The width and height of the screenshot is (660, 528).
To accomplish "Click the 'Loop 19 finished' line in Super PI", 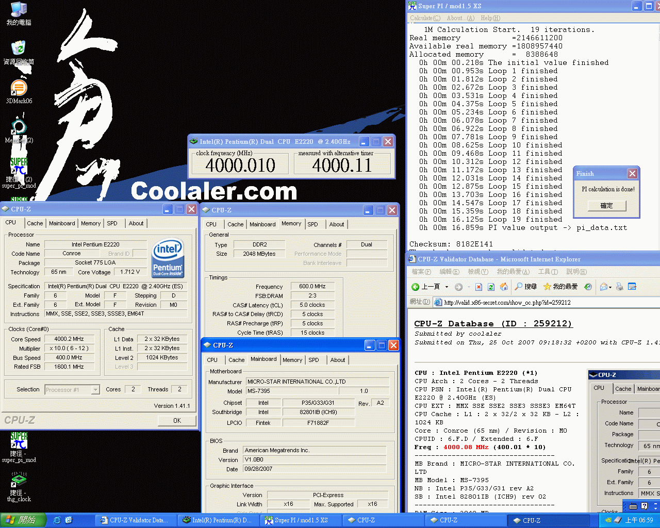I will click(488, 219).
